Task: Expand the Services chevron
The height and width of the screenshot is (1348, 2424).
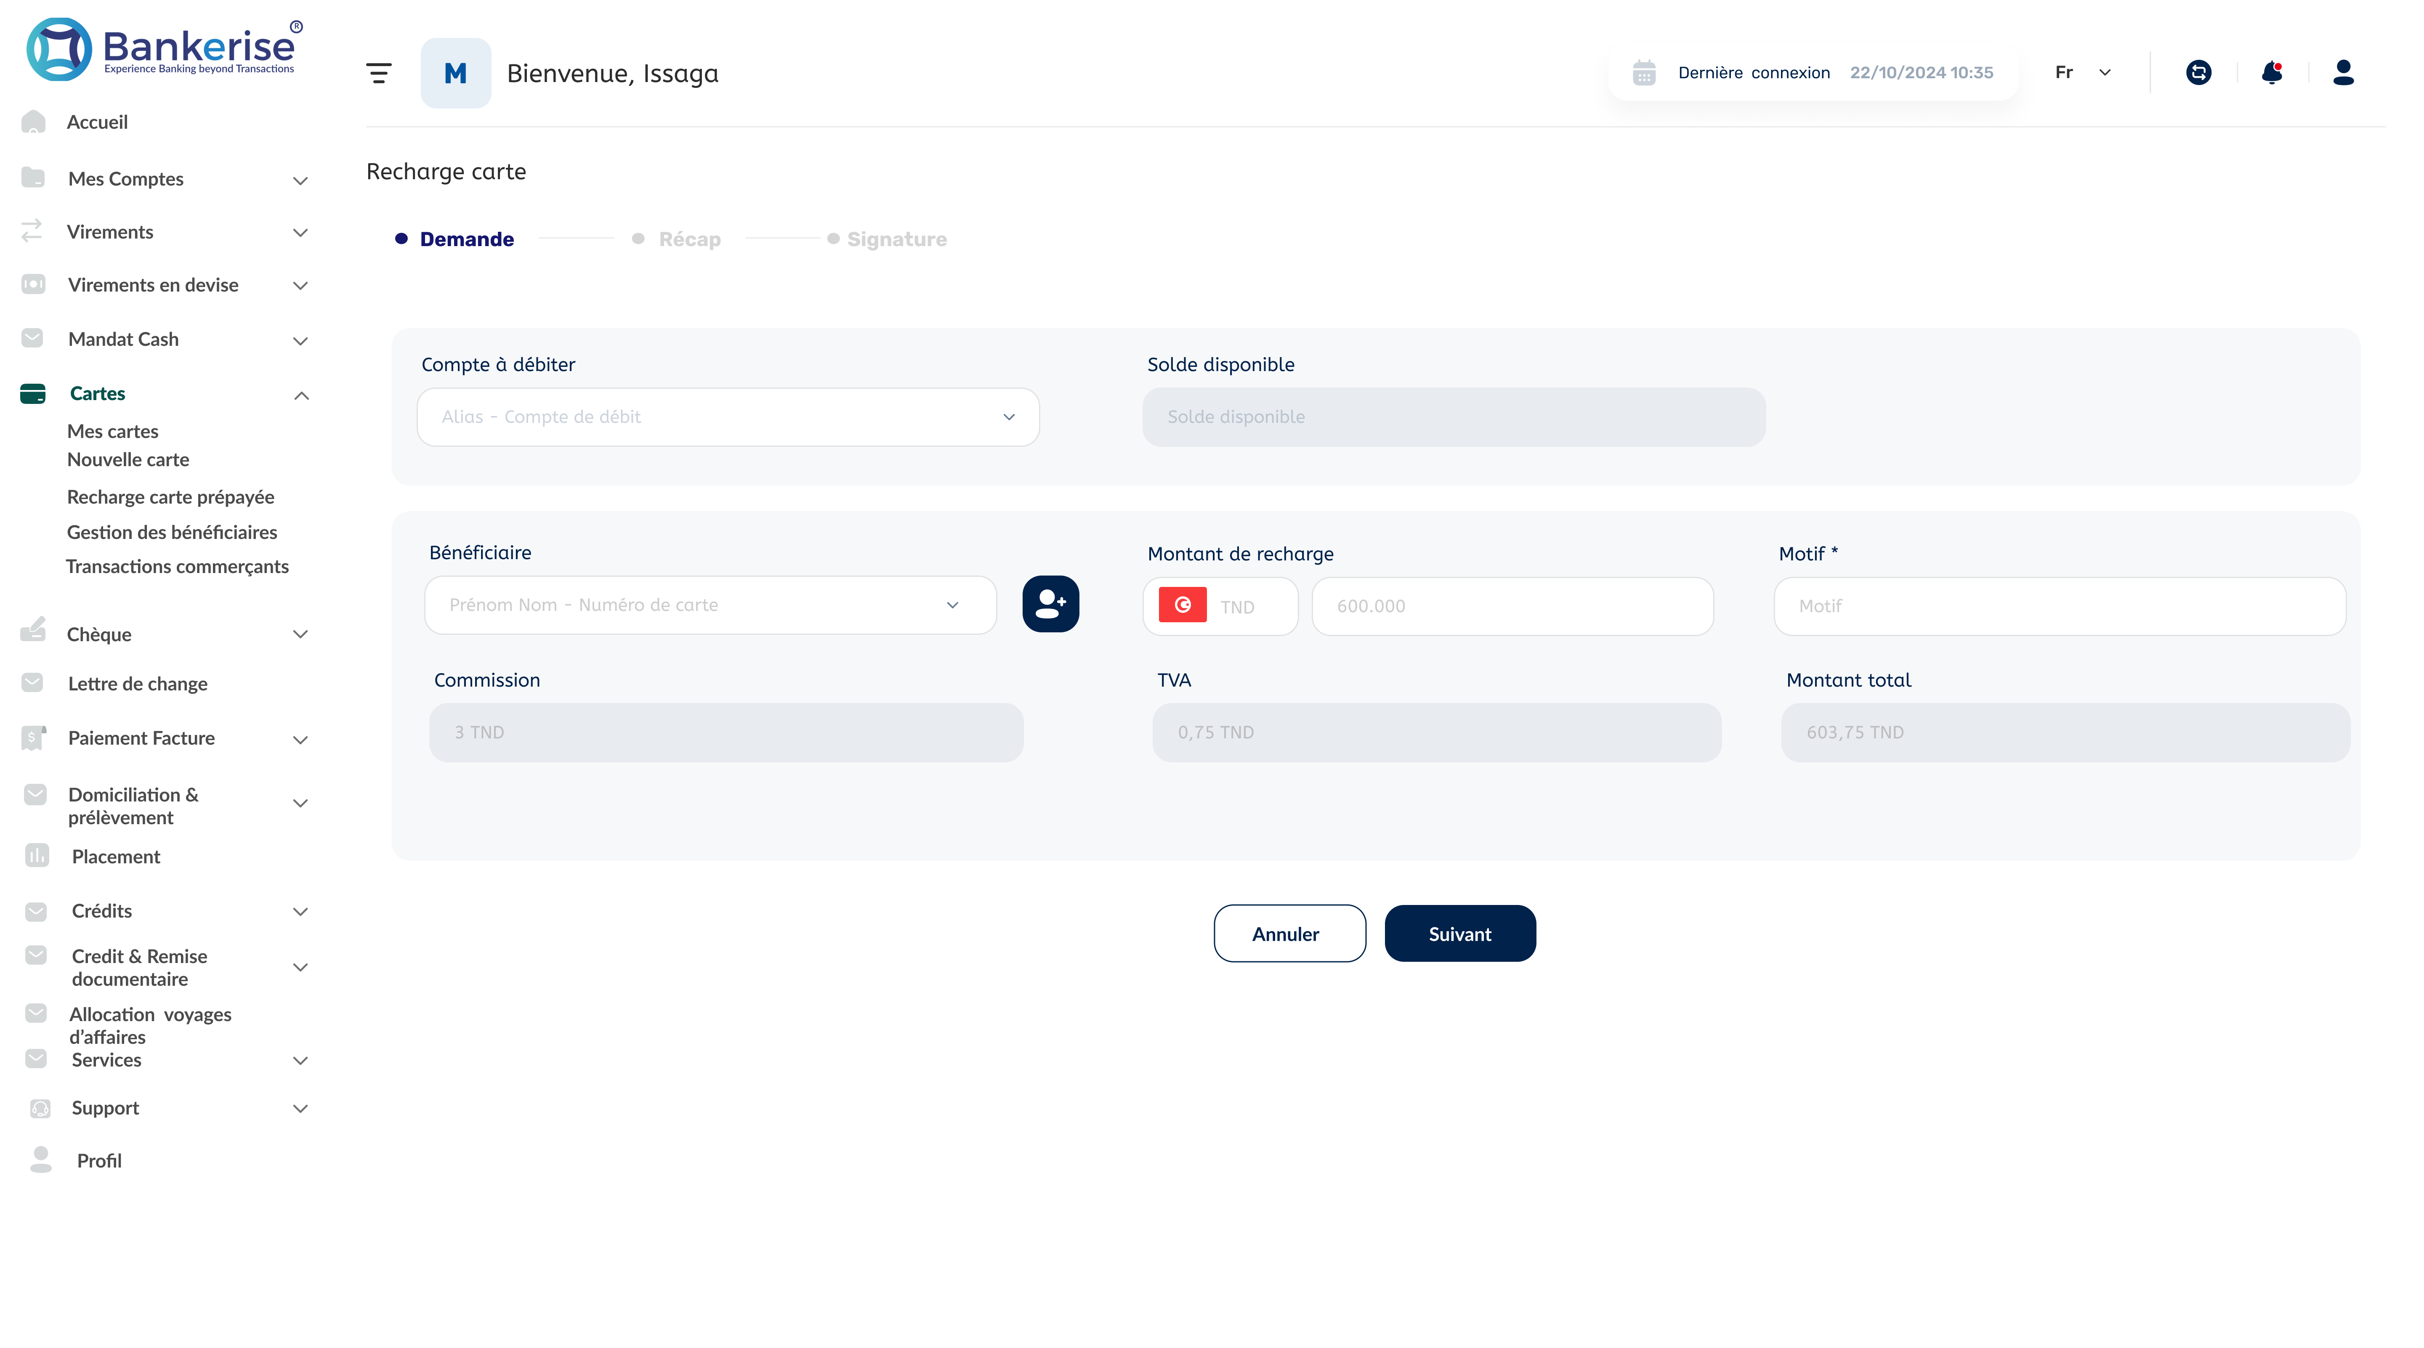Action: click(x=300, y=1060)
